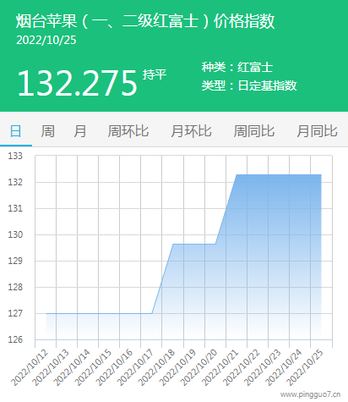Click the 2022/10/25 date under title
The image size is (348, 402).
click(x=46, y=40)
